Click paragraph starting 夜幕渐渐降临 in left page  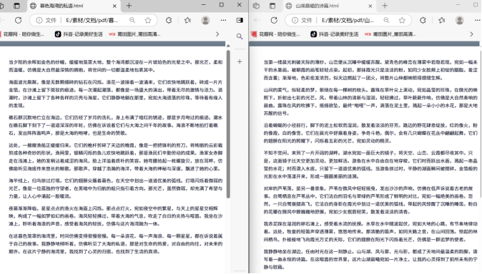116,216
